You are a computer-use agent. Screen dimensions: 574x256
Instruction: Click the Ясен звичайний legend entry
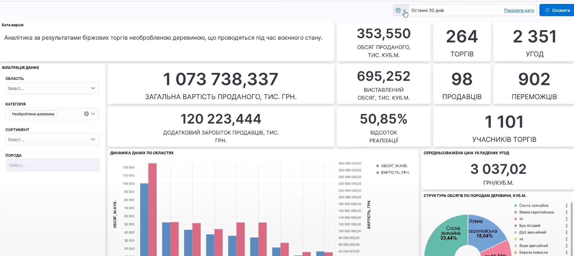[531, 246]
